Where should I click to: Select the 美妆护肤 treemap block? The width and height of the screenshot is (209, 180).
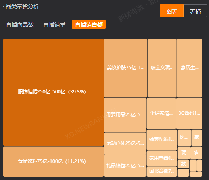click(x=125, y=68)
